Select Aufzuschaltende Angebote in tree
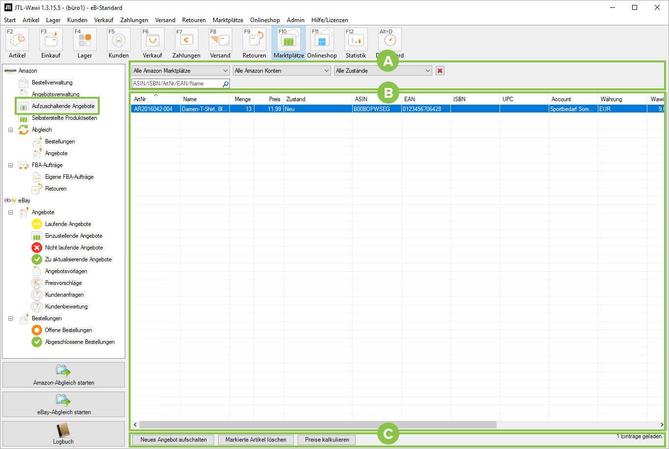Image resolution: width=669 pixels, height=449 pixels. [63, 106]
